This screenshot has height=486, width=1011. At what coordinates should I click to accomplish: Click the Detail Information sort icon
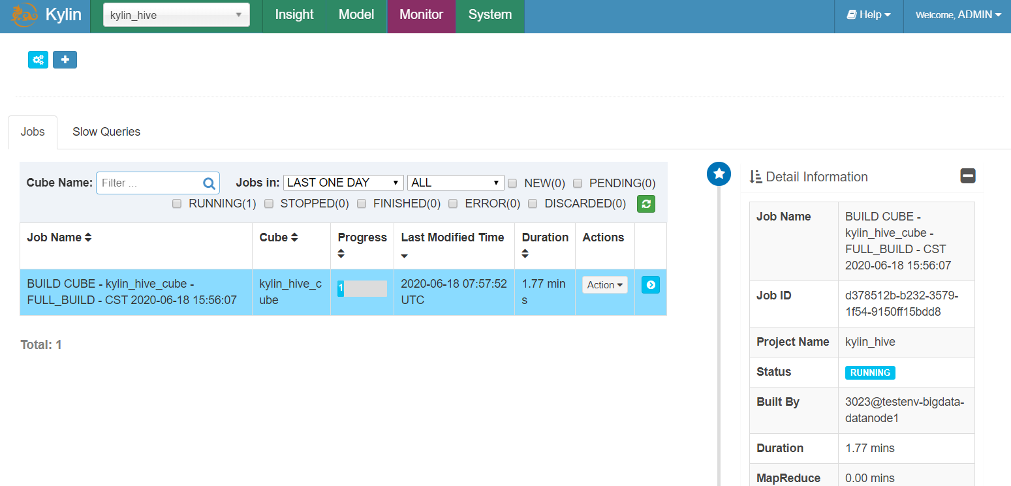click(x=756, y=177)
